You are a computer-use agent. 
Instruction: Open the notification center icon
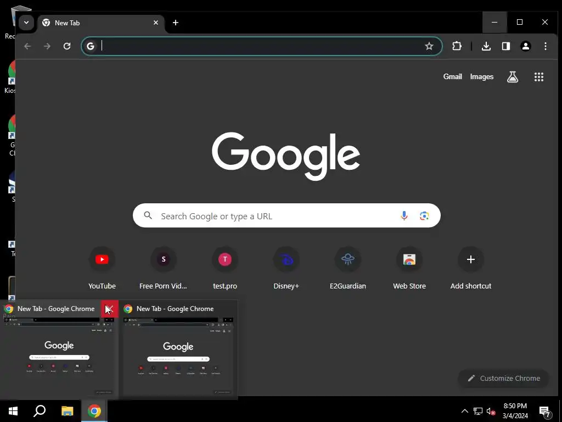click(x=545, y=411)
